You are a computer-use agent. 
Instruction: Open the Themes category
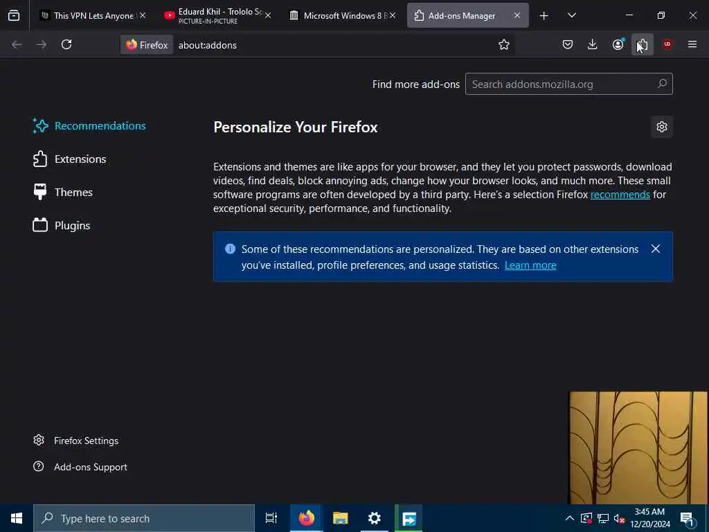[63, 193]
